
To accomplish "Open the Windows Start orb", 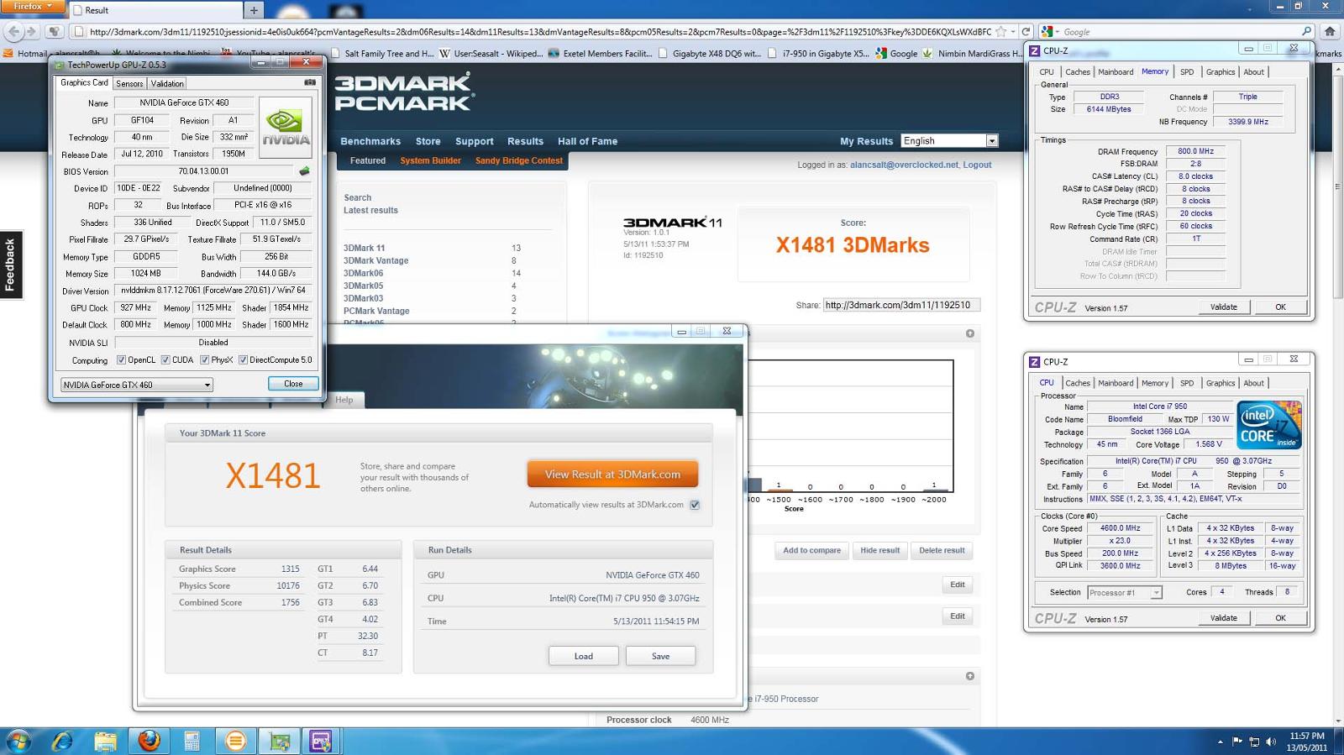I will coord(18,741).
